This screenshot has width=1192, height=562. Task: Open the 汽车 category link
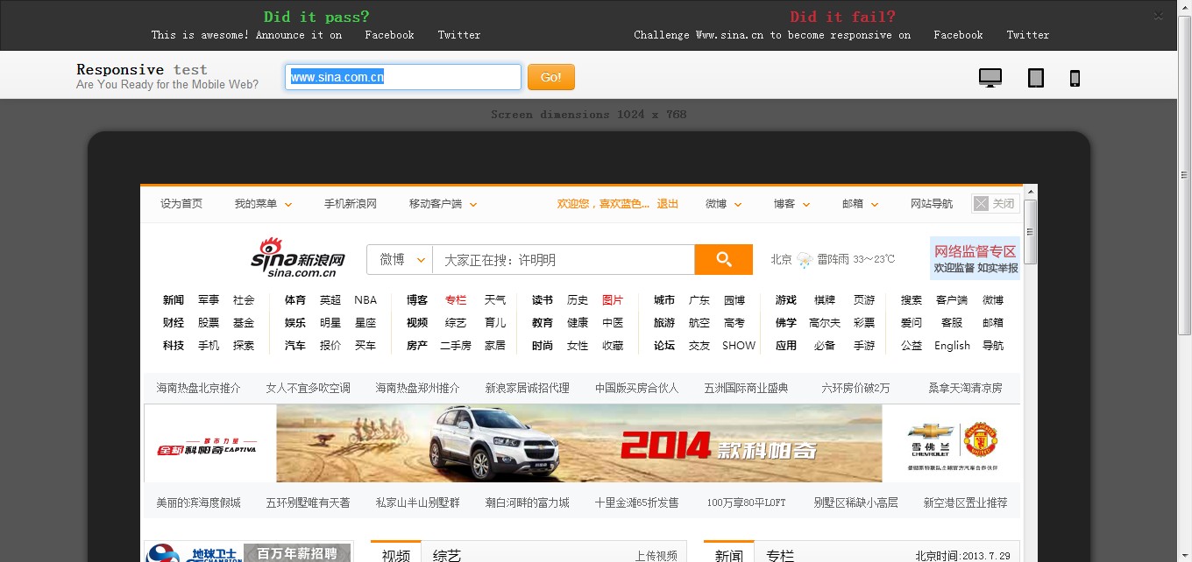click(x=295, y=346)
